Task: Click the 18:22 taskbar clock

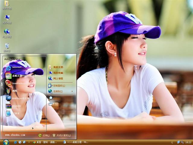Action: 188,142
